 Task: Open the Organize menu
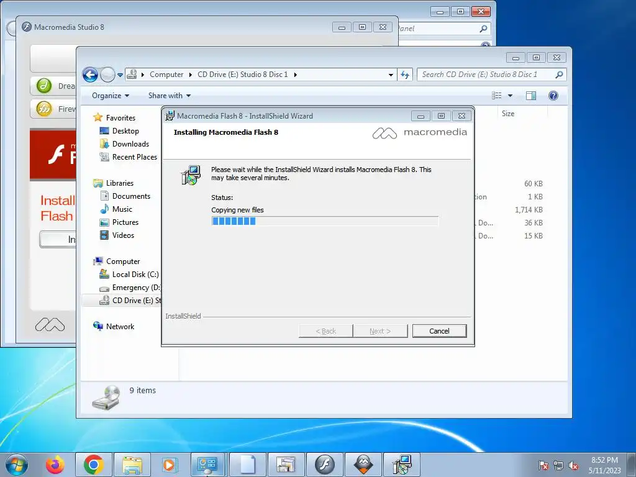111,96
